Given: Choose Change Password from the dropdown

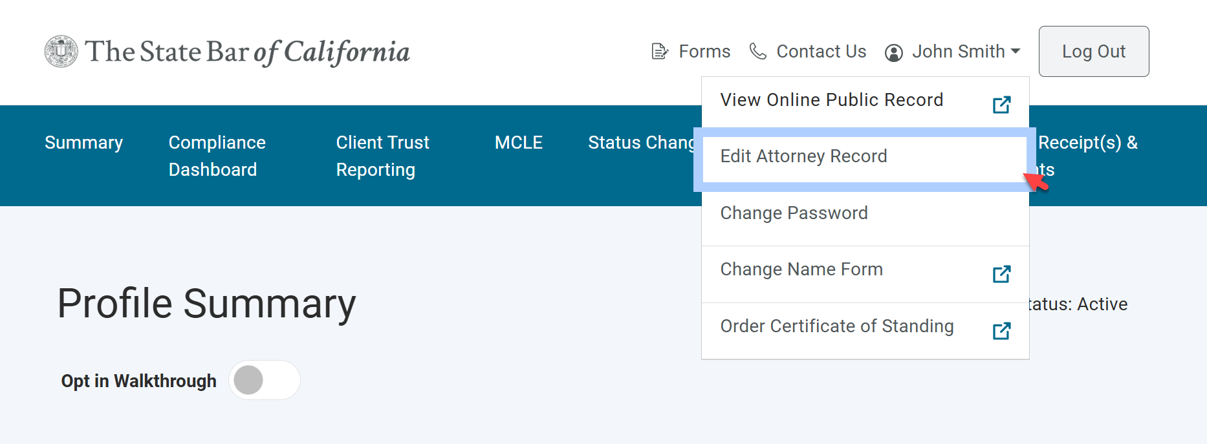Looking at the screenshot, I should click(794, 213).
